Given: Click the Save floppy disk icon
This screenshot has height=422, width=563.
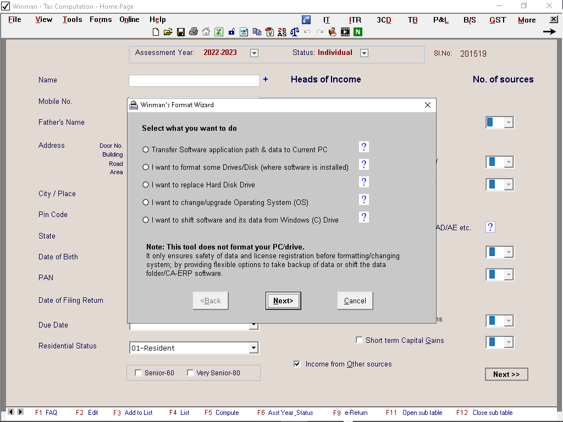Looking at the screenshot, I should pyautogui.click(x=181, y=32).
